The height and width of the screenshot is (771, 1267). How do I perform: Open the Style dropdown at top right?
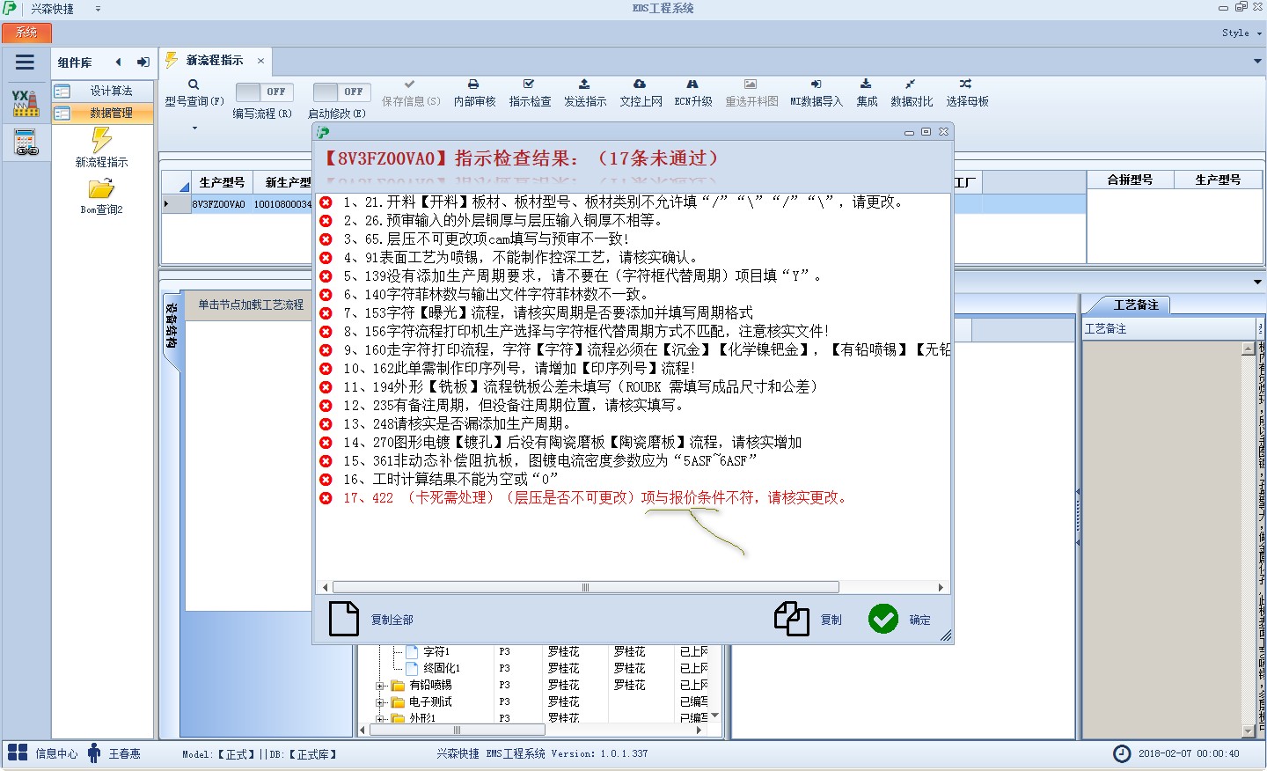[x=1241, y=33]
